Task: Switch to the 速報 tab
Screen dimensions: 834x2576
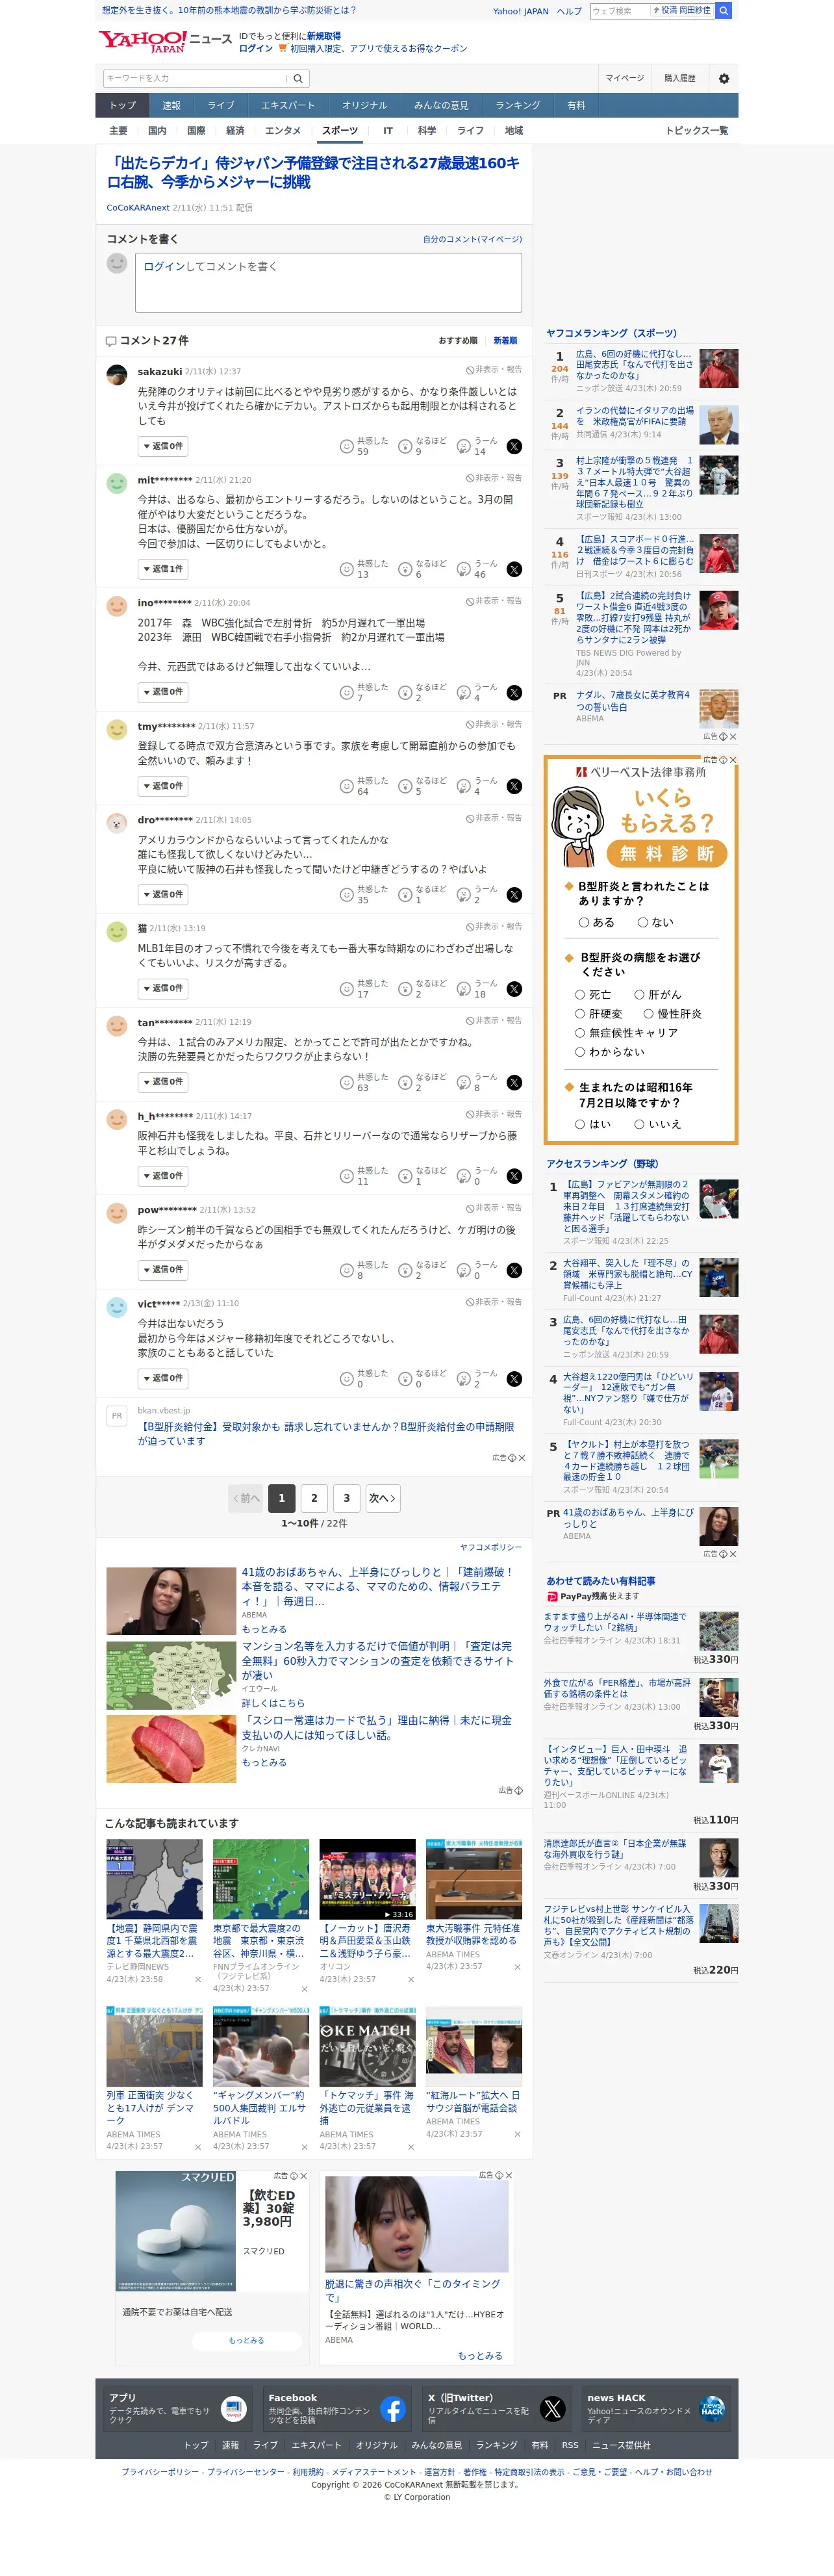Action: coord(172,106)
